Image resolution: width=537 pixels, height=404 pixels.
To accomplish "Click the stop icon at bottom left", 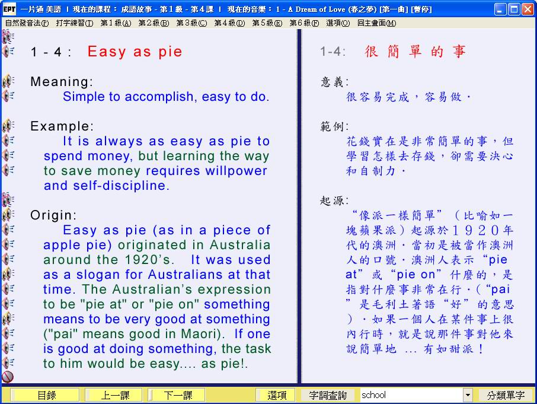I will click(x=8, y=377).
